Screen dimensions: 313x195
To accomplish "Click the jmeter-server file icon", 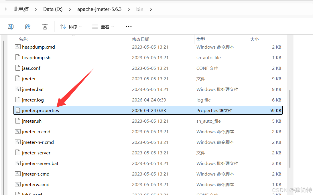I will tap(18, 152).
